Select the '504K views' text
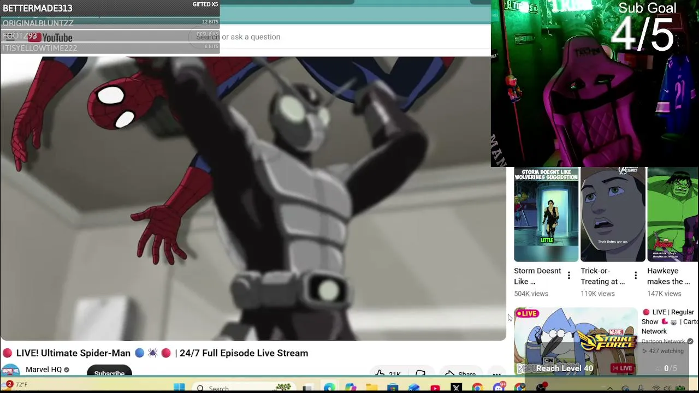 pos(531,294)
